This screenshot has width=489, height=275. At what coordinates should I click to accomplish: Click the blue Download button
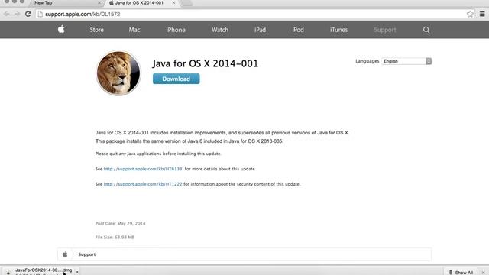[x=176, y=79]
